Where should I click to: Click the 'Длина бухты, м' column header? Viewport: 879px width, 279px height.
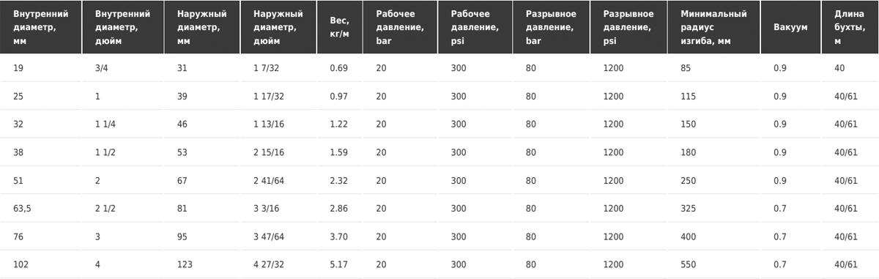pos(850,27)
